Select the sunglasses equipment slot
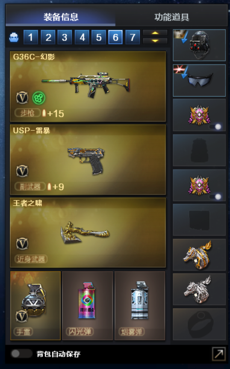 pos(199,80)
